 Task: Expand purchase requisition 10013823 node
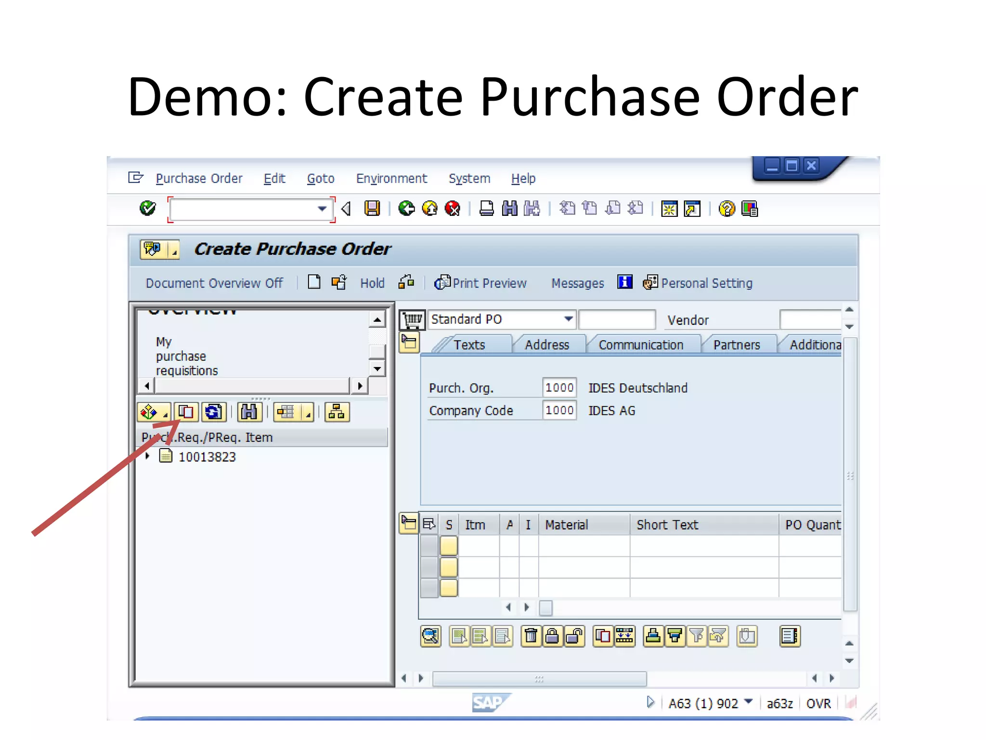point(147,456)
